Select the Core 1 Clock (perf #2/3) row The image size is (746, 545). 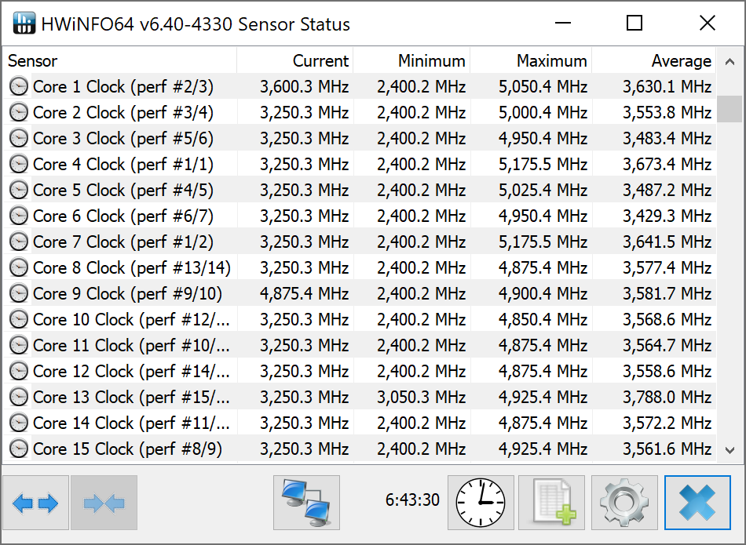(x=360, y=86)
